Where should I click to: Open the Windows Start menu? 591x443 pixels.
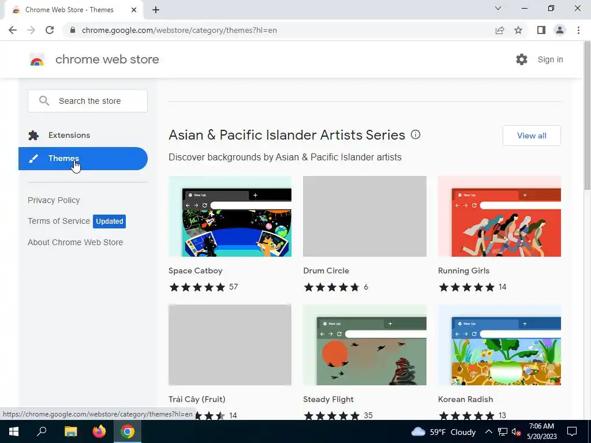point(14,431)
